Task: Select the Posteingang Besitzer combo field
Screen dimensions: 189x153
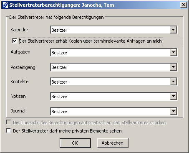Action: 113,67
